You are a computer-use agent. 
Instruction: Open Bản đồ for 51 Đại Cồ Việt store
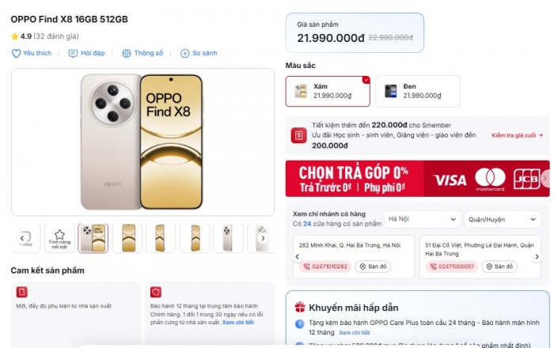pyautogui.click(x=499, y=267)
